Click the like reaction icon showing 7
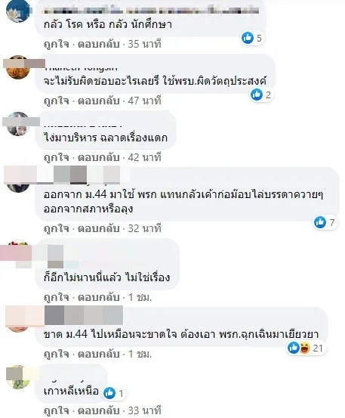This screenshot has height=418, width=345. (x=320, y=222)
